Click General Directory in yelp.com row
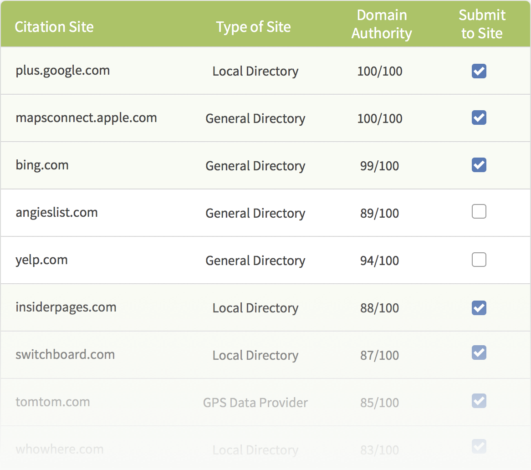 255,261
